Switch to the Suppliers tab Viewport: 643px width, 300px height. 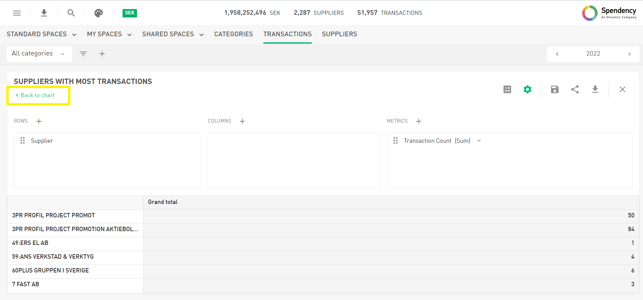[339, 34]
